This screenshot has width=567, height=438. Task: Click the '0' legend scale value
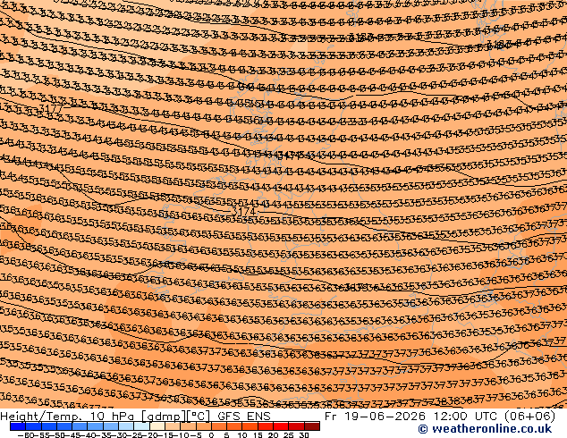[211, 434]
